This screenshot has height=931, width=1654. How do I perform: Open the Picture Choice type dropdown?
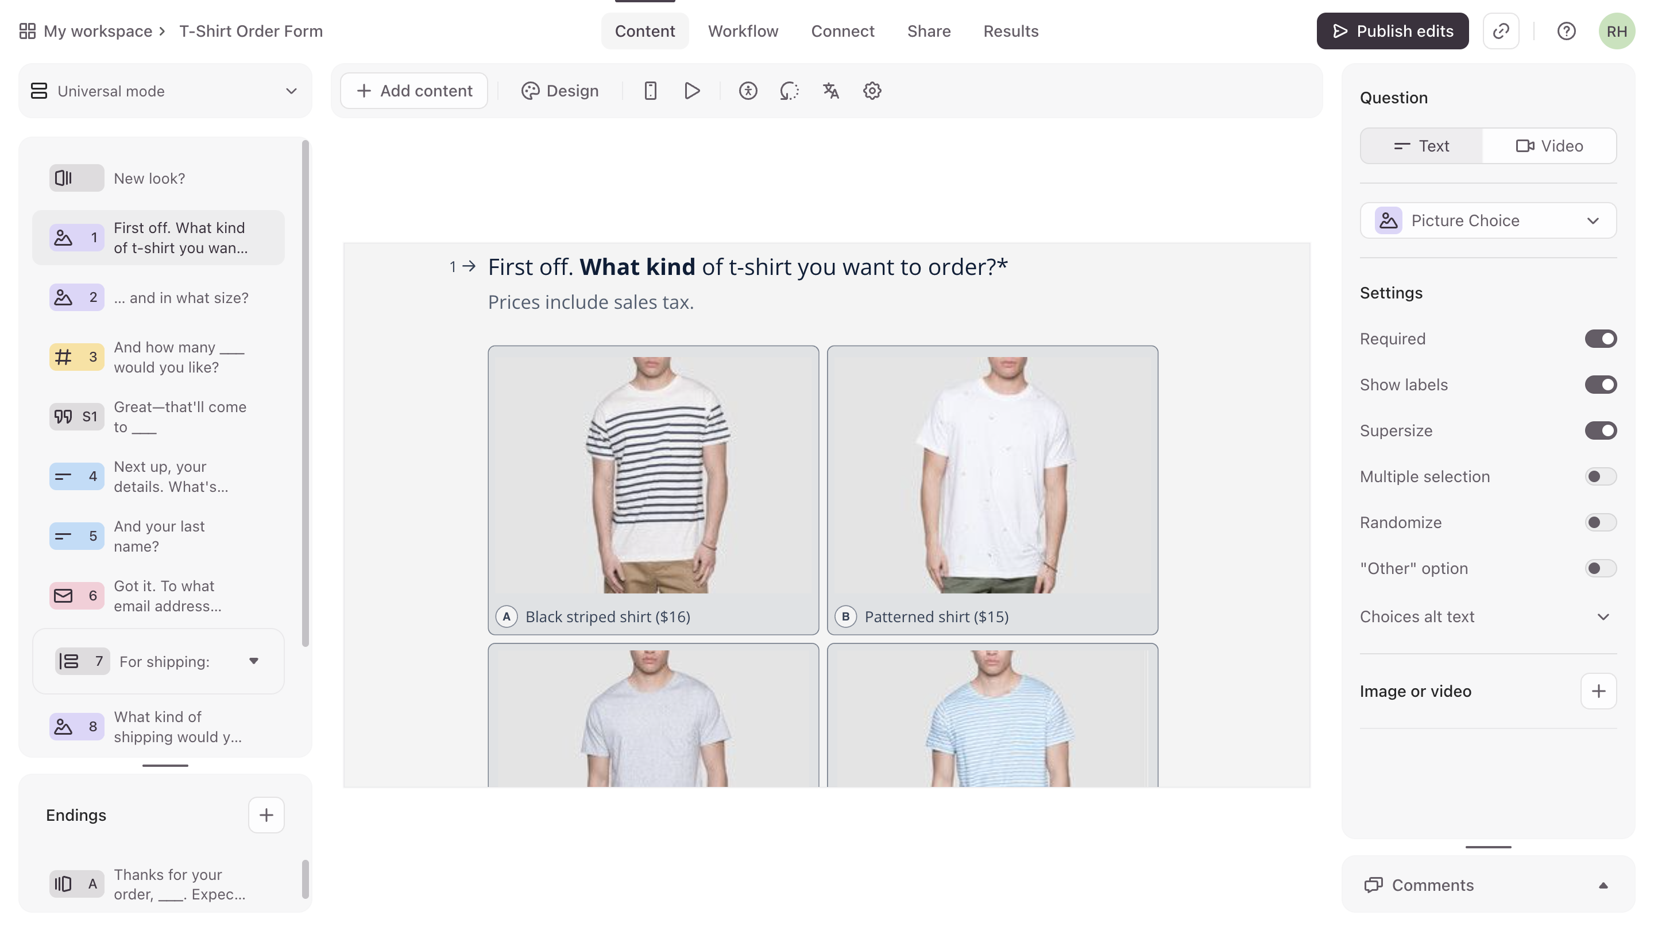pos(1487,220)
